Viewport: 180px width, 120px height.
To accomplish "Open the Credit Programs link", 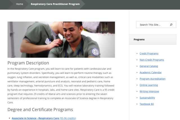I will (x=149, y=53).
